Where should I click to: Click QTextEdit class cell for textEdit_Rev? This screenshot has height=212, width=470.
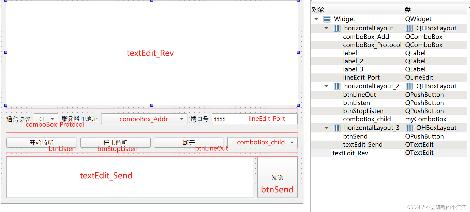419,153
